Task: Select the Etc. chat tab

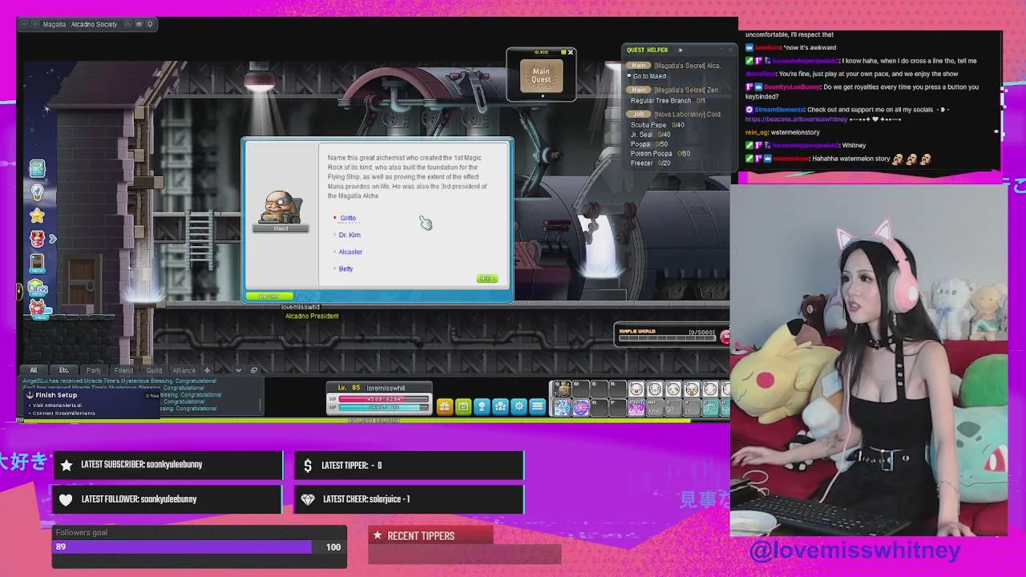Action: (63, 370)
